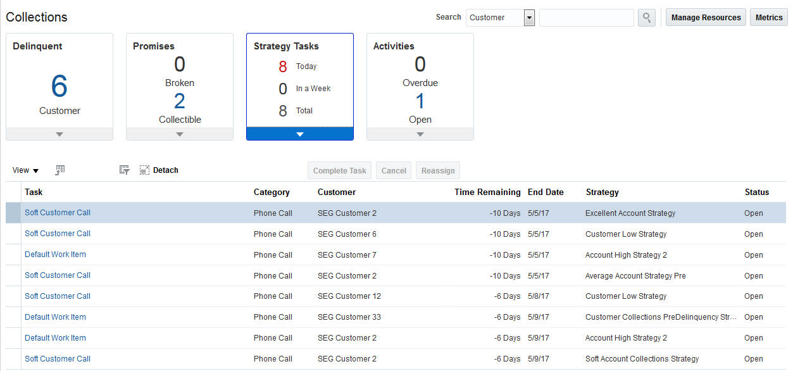Expand the Delinquent tile arrow

tap(59, 134)
